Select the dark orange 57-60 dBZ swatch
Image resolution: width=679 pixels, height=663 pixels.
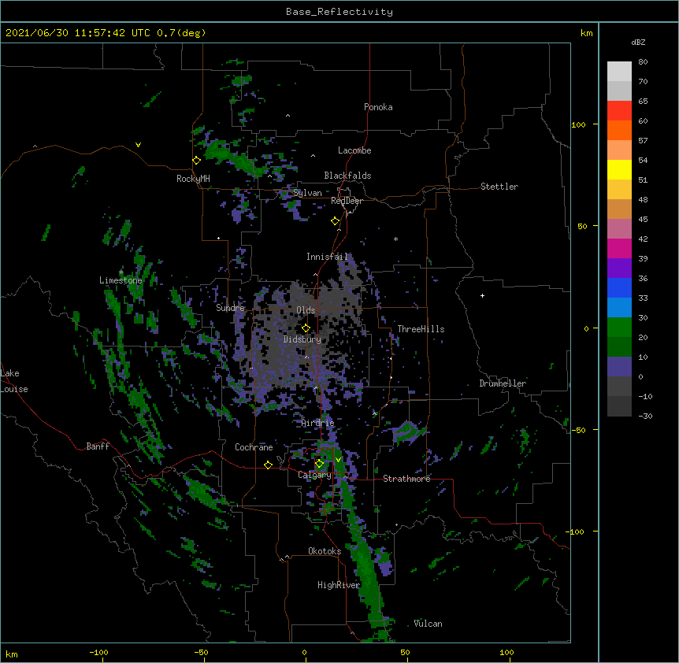coord(619,130)
